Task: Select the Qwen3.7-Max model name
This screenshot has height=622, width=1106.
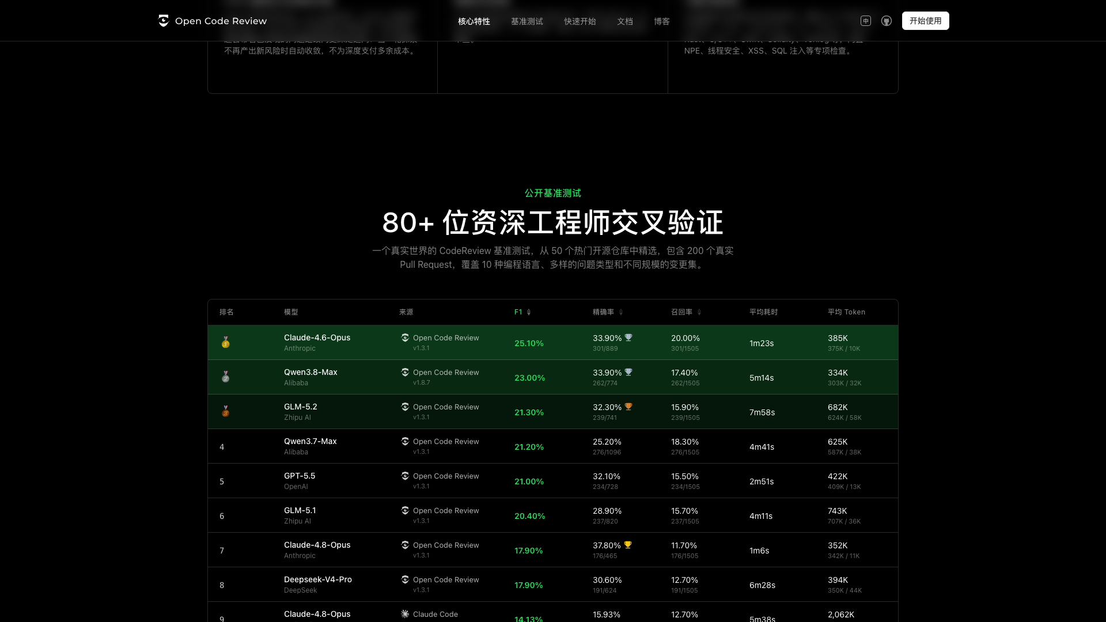Action: [310, 441]
